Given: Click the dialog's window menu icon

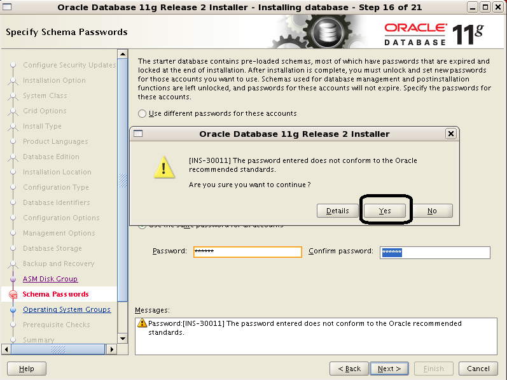Looking at the screenshot, I should (x=138, y=134).
